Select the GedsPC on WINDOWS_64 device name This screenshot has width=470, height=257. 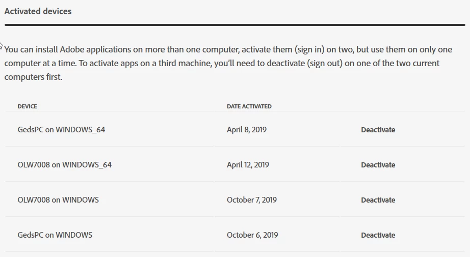[61, 130]
